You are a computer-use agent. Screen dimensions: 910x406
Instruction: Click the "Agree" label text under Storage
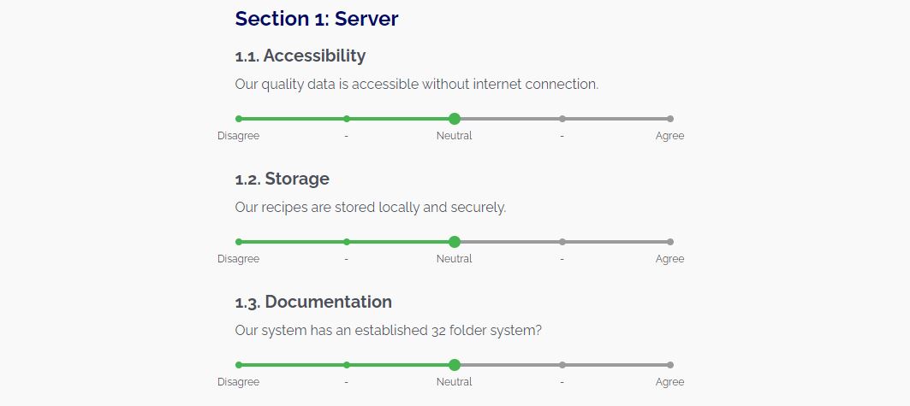(669, 259)
